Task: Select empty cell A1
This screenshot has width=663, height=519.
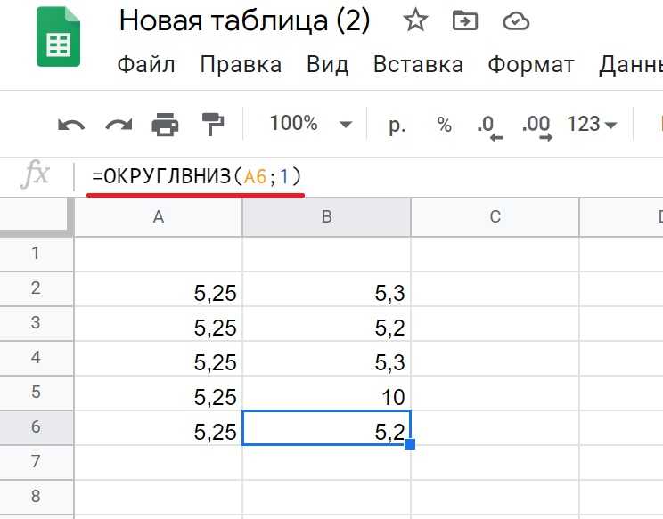Action: [158, 255]
